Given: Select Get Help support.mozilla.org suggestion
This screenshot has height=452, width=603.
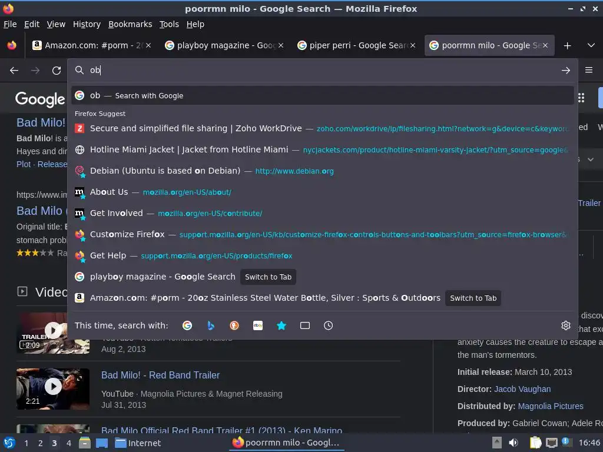Looking at the screenshot, I should click(322, 255).
